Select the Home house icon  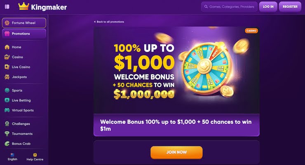pyautogui.click(x=7, y=47)
